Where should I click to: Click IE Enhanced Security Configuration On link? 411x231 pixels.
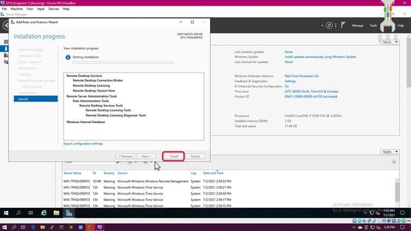[287, 86]
